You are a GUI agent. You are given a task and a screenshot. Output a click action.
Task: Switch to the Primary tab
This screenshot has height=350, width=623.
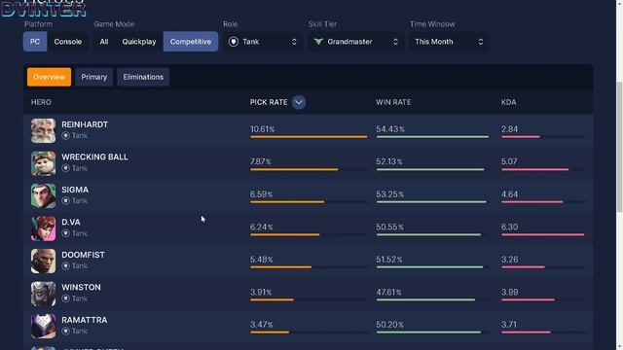point(94,77)
